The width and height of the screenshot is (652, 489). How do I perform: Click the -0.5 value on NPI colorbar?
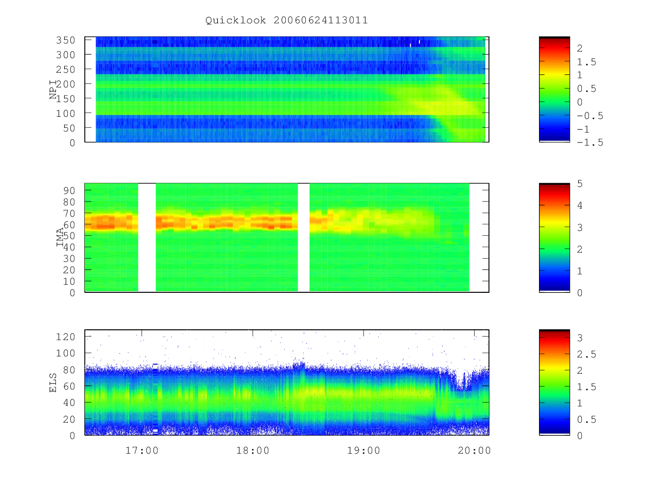click(590, 116)
